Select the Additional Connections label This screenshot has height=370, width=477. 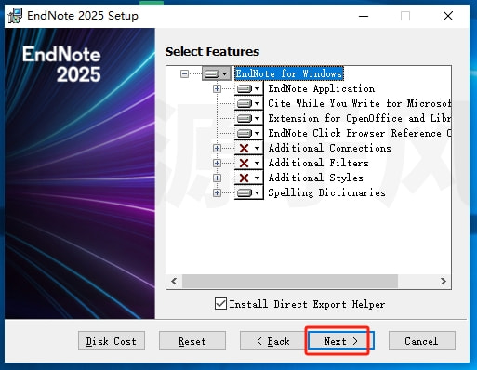point(329,148)
